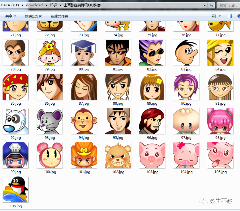The image size is (240, 211).
Task: Select the 99.jpg pirate hat kid thumbnail
Action: click(x=15, y=155)
